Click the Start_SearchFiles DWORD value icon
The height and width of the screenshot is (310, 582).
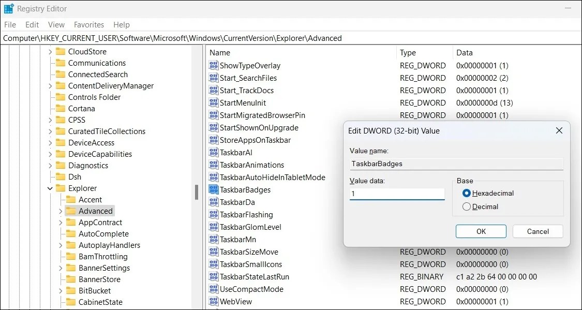pyautogui.click(x=214, y=78)
